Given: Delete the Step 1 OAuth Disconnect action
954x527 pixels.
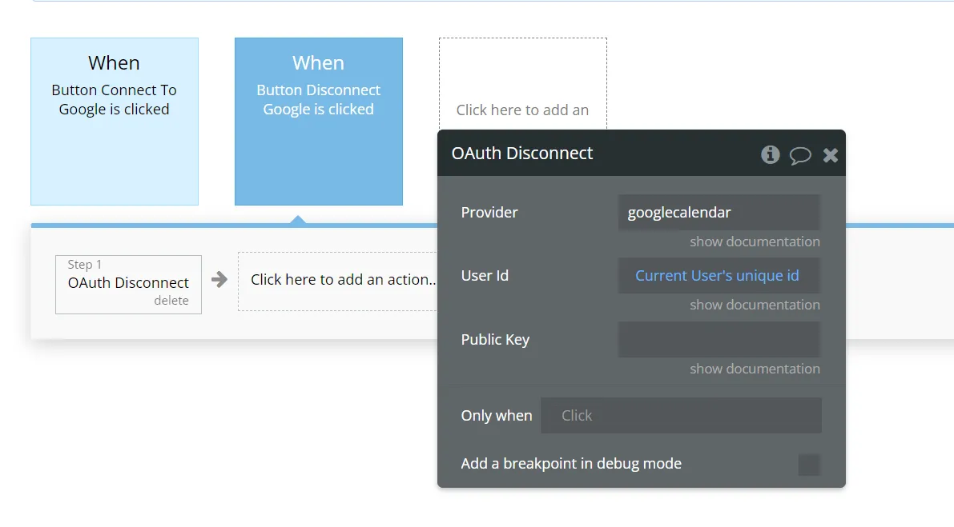Looking at the screenshot, I should coord(171,301).
